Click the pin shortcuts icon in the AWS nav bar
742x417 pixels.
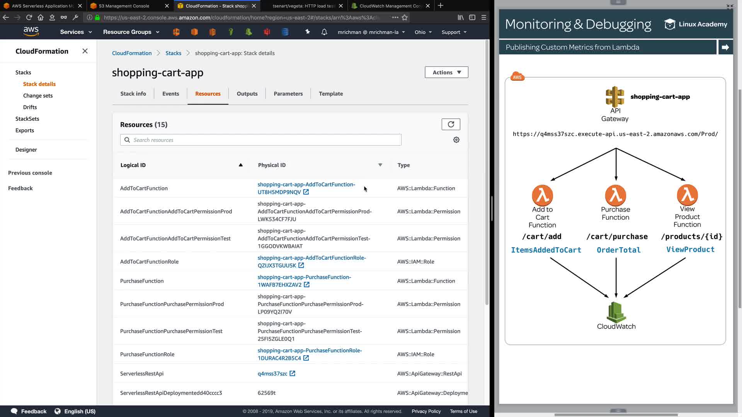pos(308,32)
